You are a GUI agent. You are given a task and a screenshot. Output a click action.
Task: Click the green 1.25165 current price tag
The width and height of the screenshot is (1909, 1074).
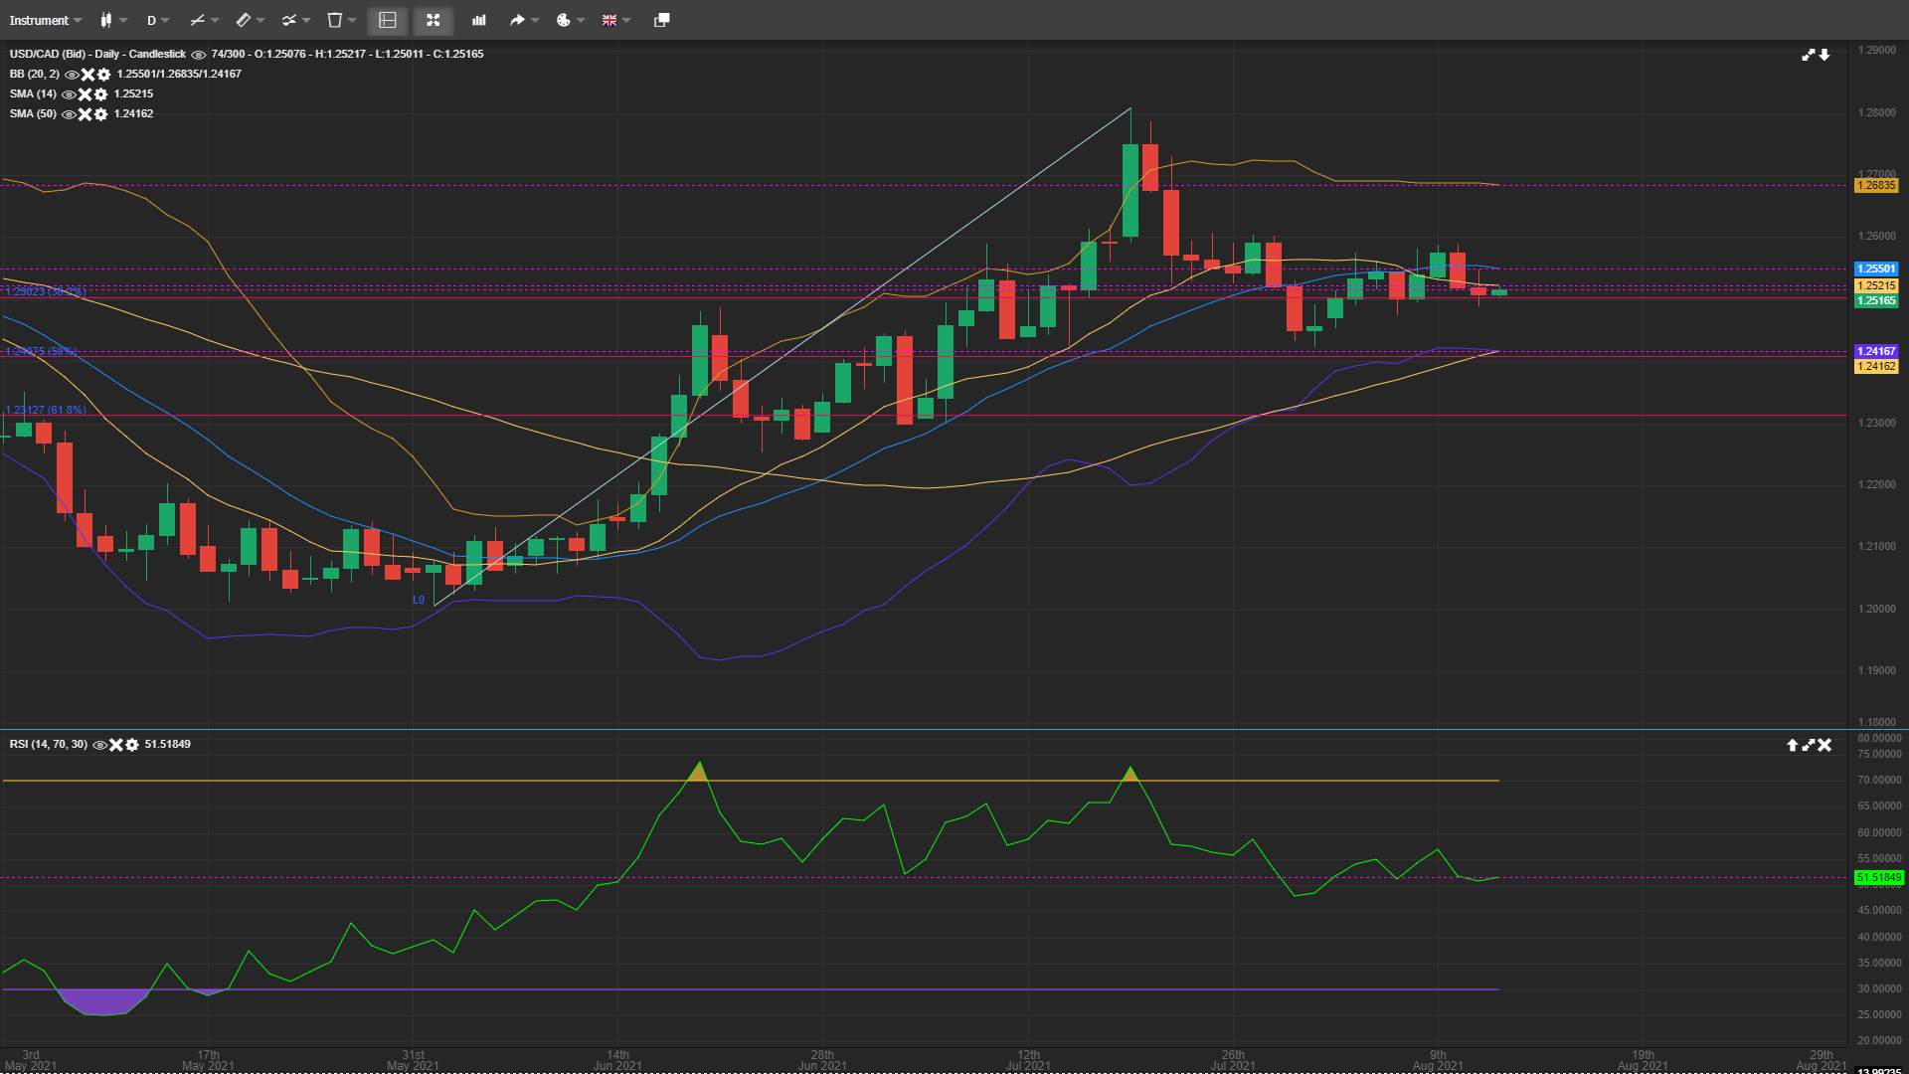1877,301
